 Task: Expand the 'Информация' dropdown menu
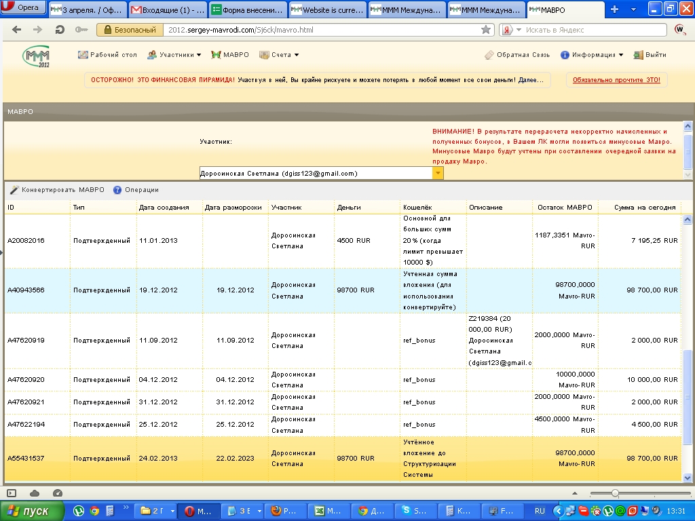click(x=592, y=54)
